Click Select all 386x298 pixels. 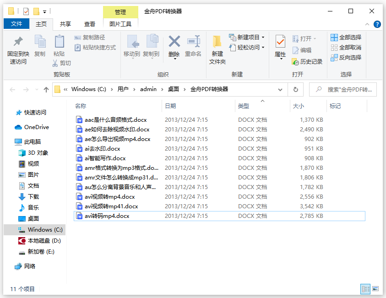point(346,38)
